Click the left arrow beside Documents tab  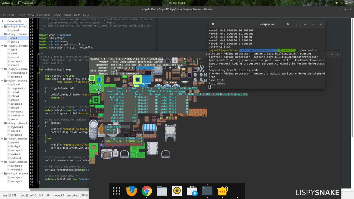(x=2, y=21)
